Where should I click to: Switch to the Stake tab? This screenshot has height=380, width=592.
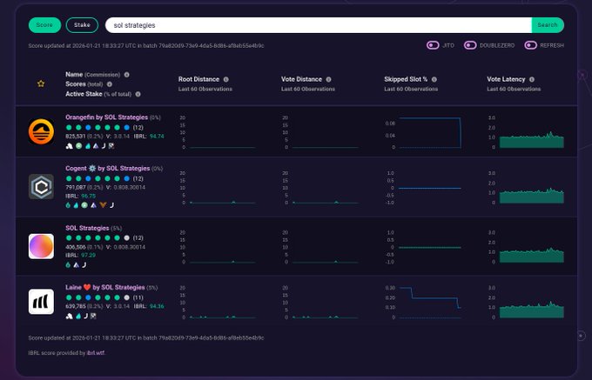tap(80, 25)
